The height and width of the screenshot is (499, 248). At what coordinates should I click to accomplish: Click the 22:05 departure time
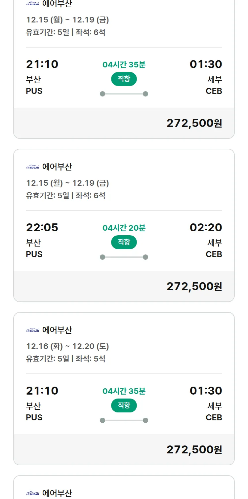tap(42, 227)
